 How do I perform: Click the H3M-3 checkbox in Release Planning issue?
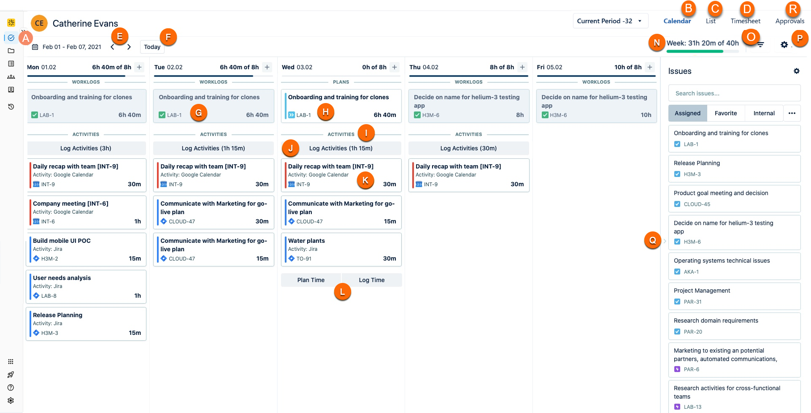point(677,174)
